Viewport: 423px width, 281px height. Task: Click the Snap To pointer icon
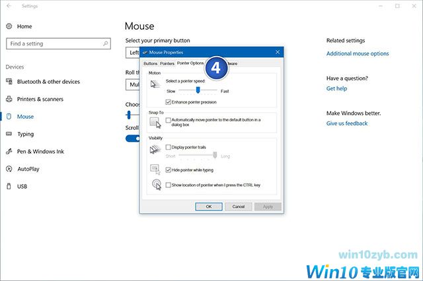pyautogui.click(x=155, y=123)
